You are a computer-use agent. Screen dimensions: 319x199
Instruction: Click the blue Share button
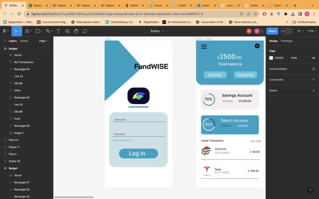tap(272, 31)
